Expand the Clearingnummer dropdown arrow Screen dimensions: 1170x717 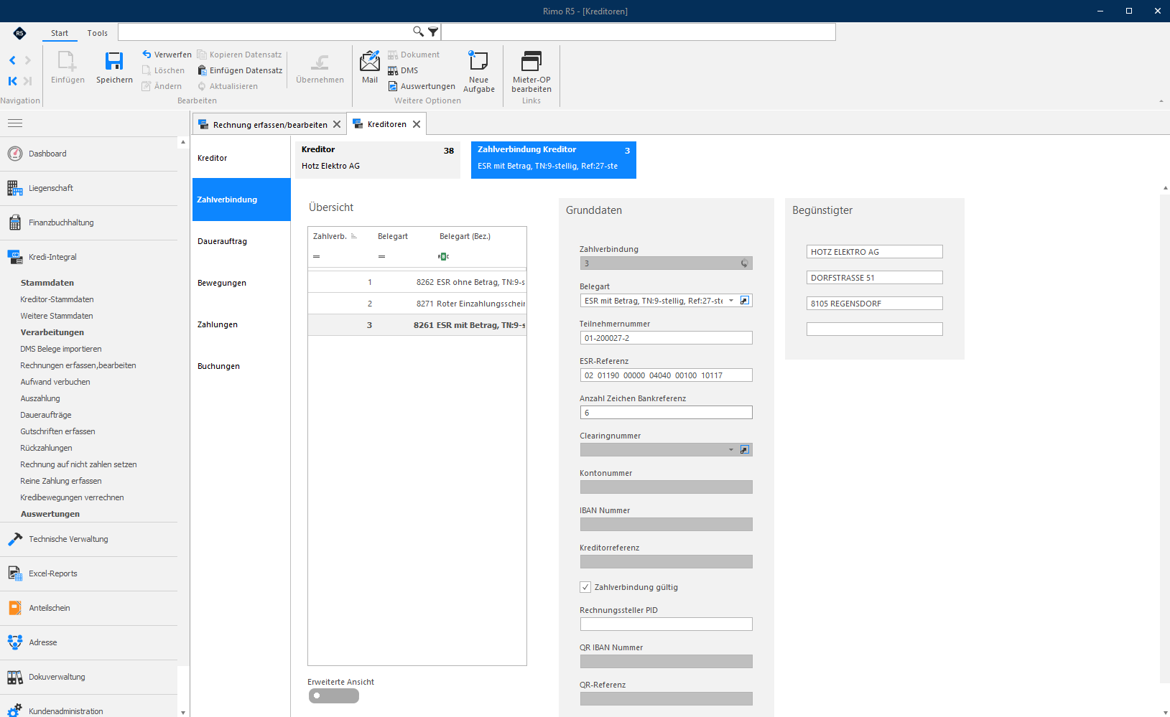pyautogui.click(x=731, y=450)
